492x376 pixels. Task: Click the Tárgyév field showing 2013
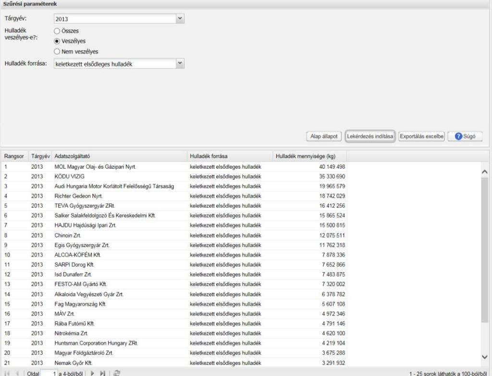(x=115, y=19)
